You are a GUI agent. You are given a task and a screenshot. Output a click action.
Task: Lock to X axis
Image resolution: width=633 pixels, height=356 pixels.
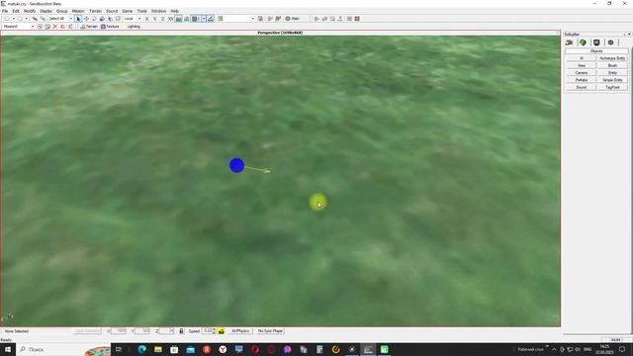(x=146, y=19)
